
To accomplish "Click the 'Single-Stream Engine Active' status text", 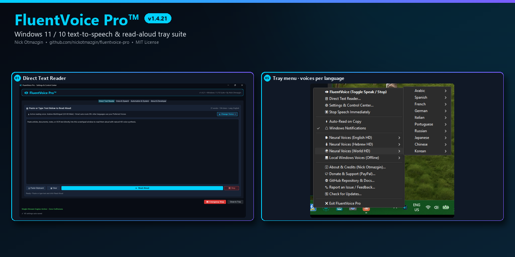I will tap(42, 209).
